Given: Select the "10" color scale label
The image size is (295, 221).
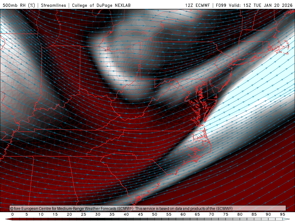Looking at the screenshot, I should [41, 214].
